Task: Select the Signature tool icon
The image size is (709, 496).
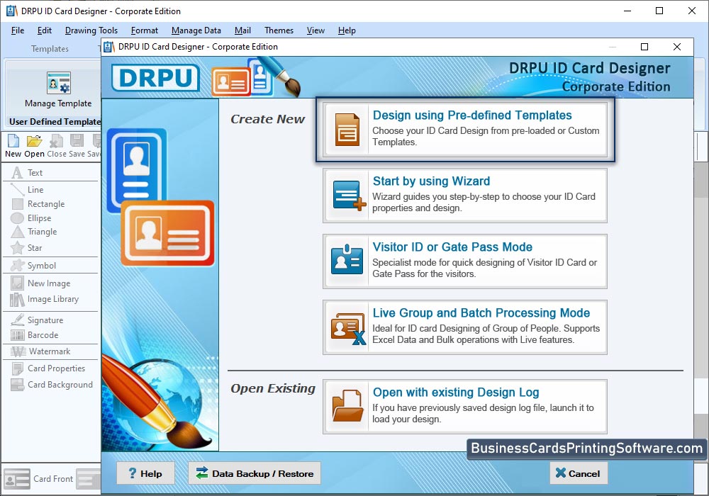Action: click(17, 320)
